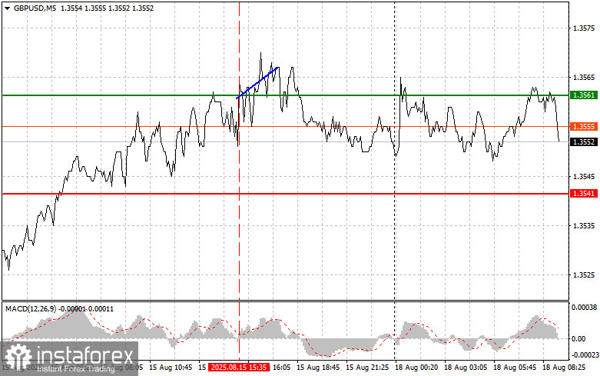This screenshot has height=376, width=600.
Task: Select the blue trend line on chart
Action: 257,83
